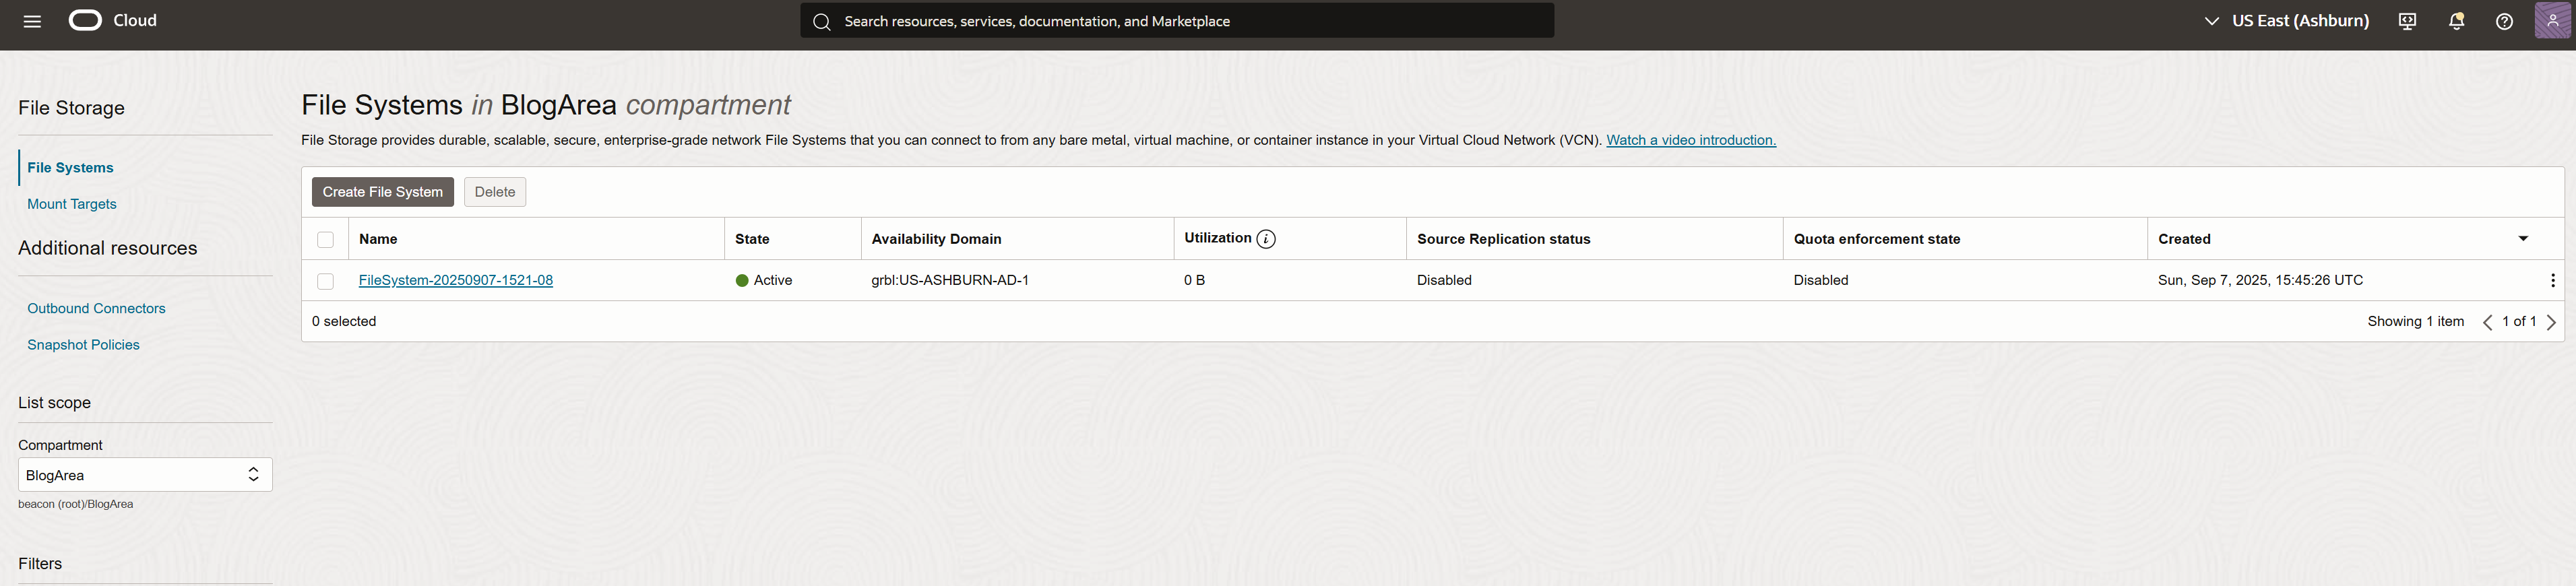The image size is (2576, 586).
Task: Open the hamburger navigation menu
Action: [32, 21]
